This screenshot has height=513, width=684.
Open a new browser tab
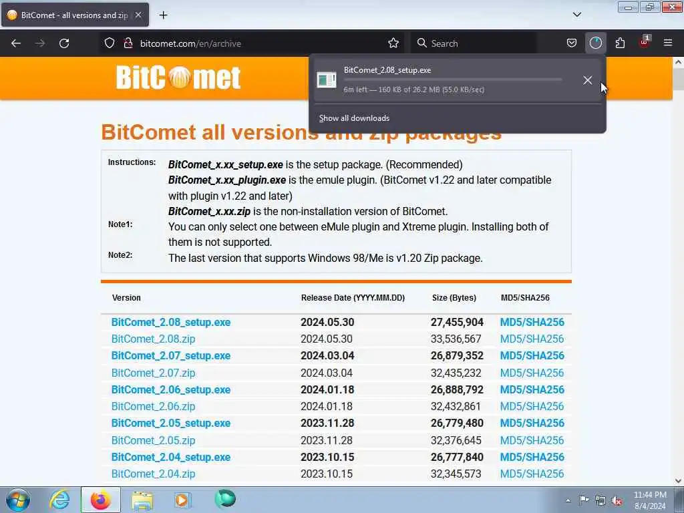point(163,15)
